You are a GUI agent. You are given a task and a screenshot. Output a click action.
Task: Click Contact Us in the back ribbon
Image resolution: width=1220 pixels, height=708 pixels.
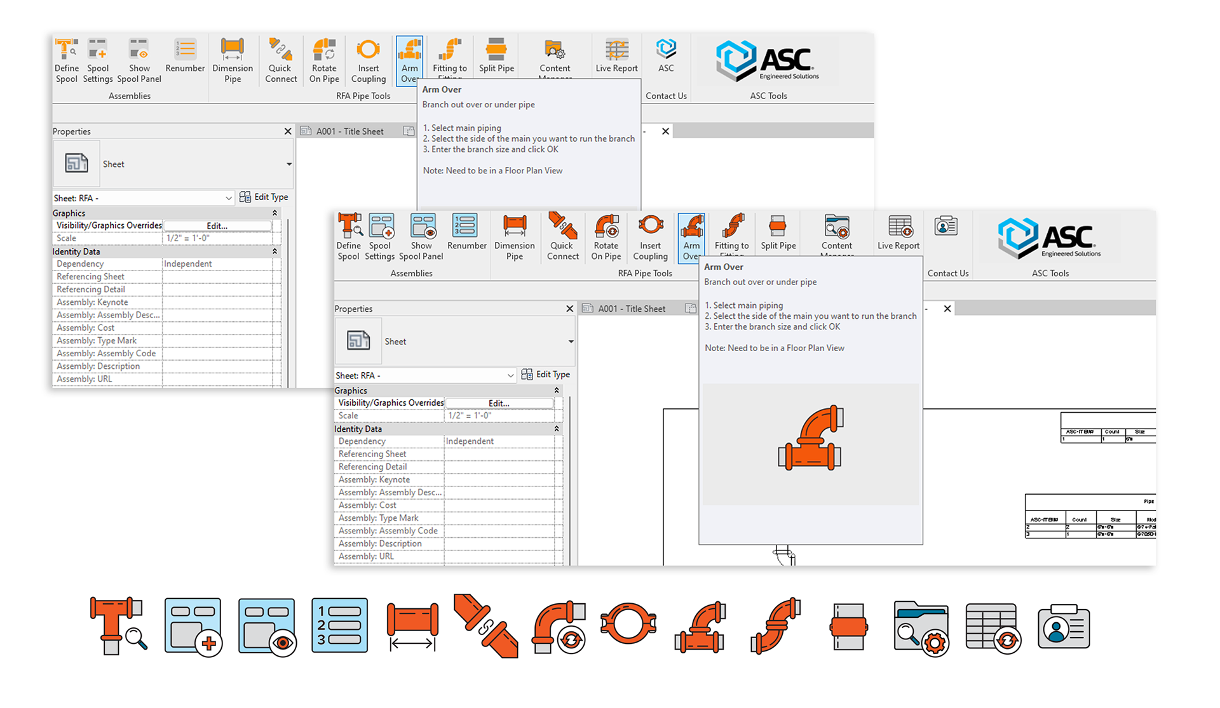tap(666, 96)
